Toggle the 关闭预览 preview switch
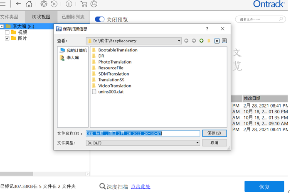Screen dimensions: 291x193 point(99,19)
